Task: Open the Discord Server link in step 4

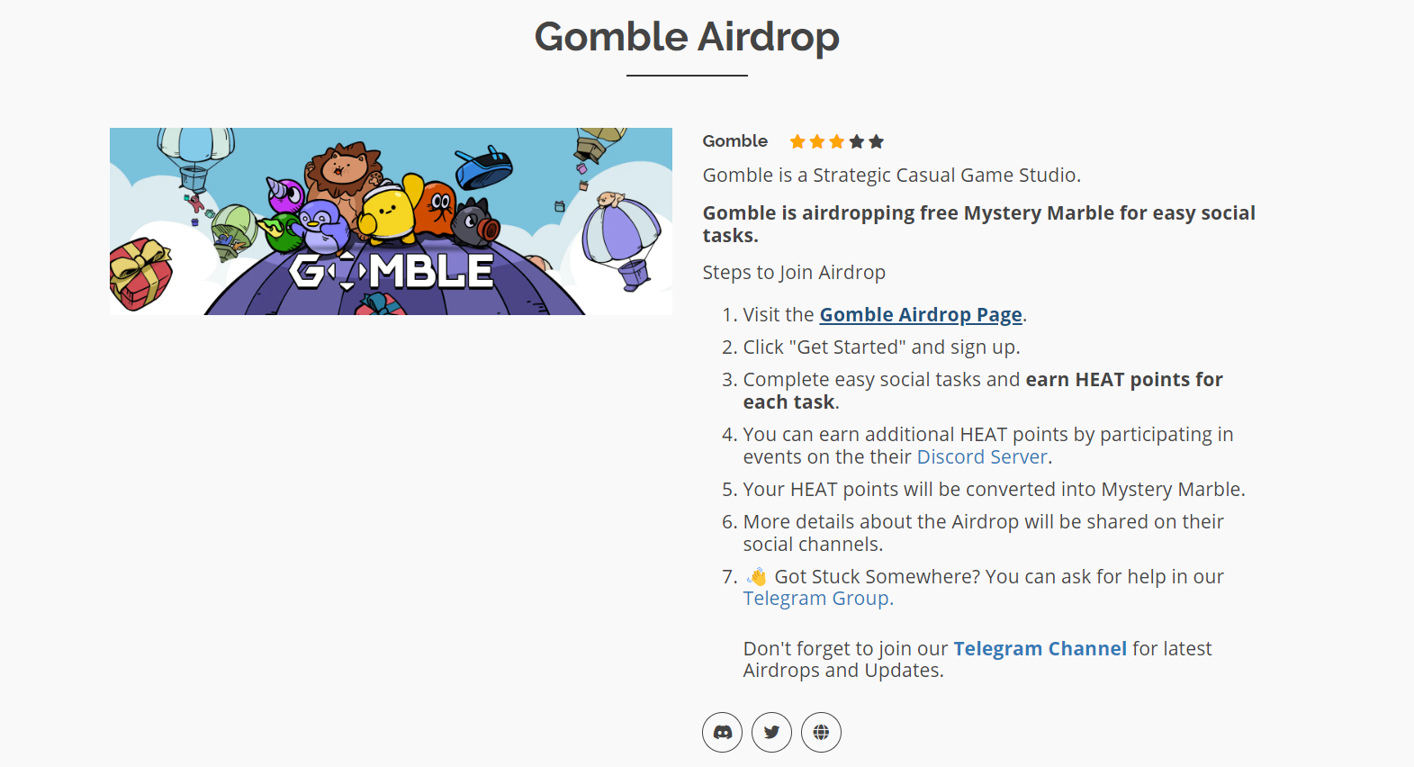Action: 981,456
